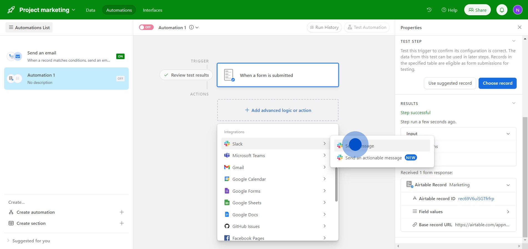Click the Google Calendar icon
The image size is (528, 249).
227,179
